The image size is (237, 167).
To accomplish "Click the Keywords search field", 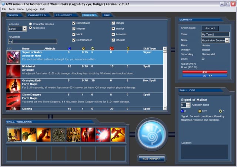I will click(33, 41).
